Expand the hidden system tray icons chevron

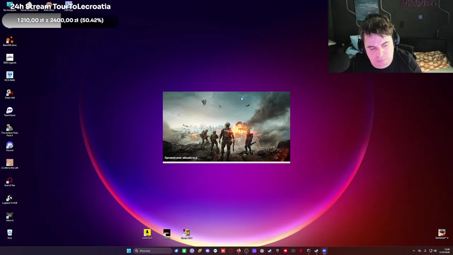(414, 251)
